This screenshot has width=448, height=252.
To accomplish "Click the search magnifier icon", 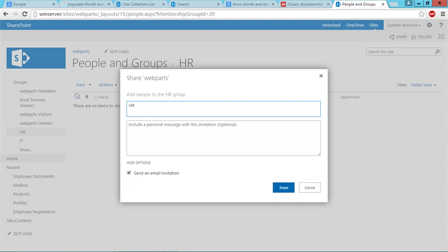I will [x=437, y=52].
